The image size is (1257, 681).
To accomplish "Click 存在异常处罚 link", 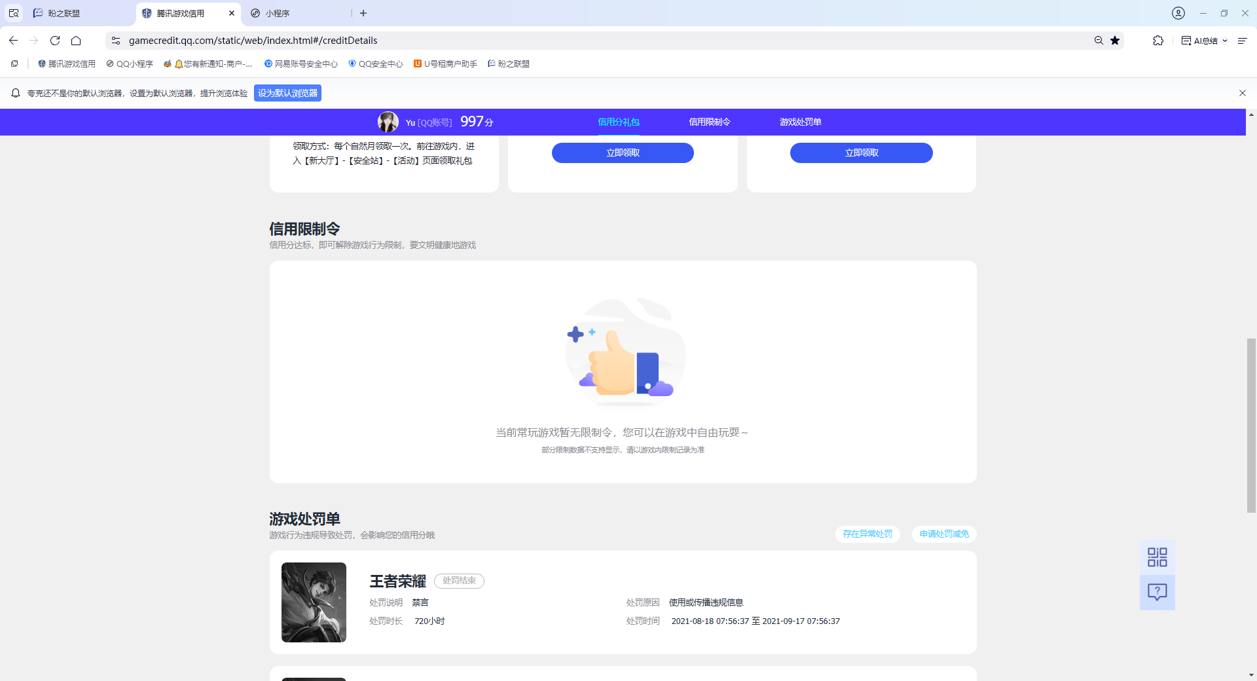I will [867, 534].
